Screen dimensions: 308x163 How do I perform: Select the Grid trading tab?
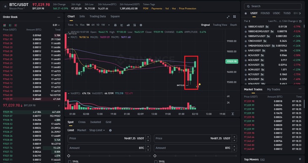108,122
